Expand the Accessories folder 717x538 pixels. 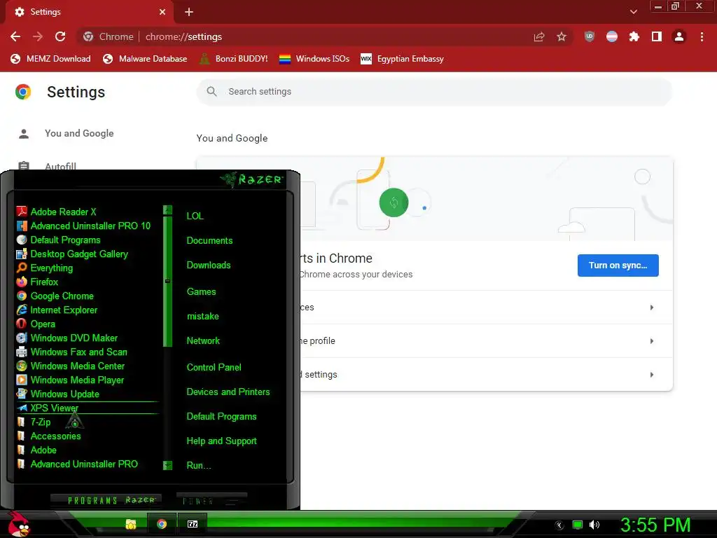(x=48, y=436)
